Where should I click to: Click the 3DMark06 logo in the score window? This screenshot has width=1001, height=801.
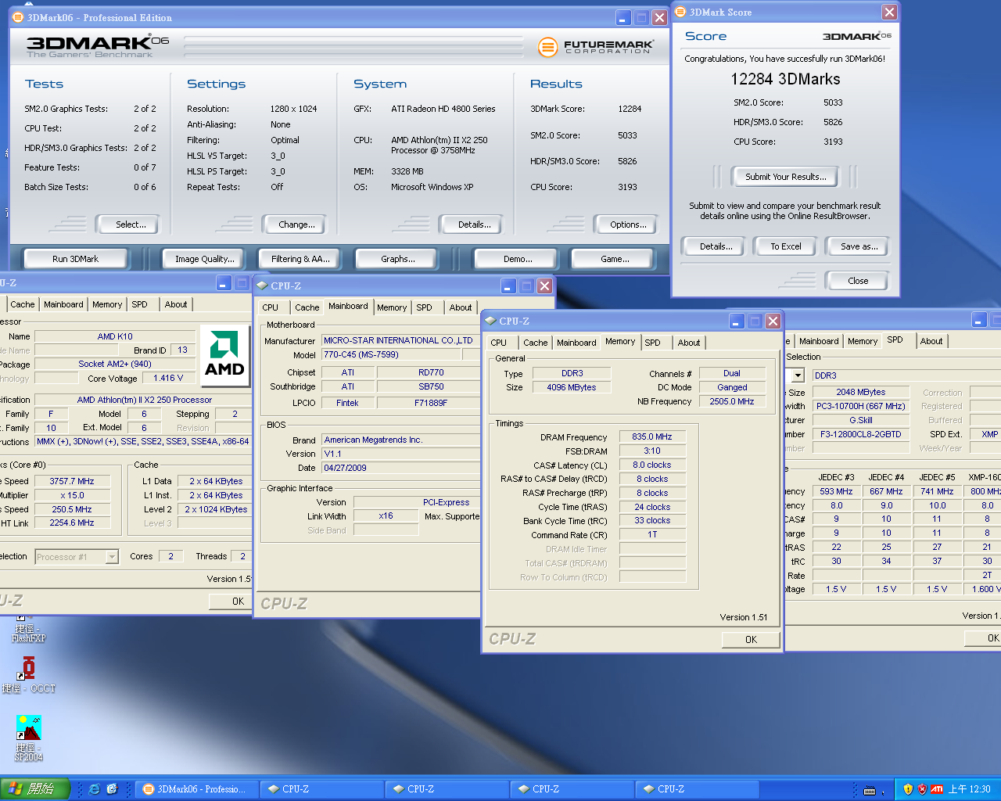(856, 36)
